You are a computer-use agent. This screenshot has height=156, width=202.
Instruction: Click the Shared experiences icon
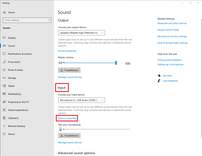[4, 110]
